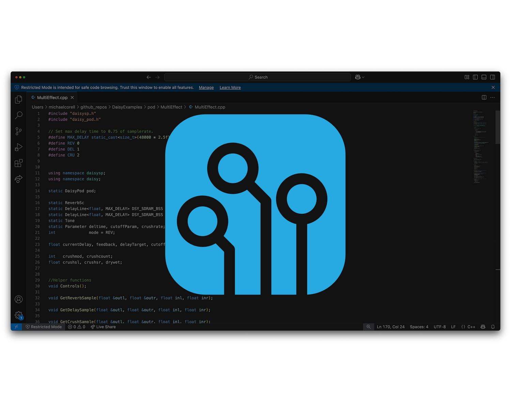Click 'static DaisyPod pod;' line

pos(72,191)
